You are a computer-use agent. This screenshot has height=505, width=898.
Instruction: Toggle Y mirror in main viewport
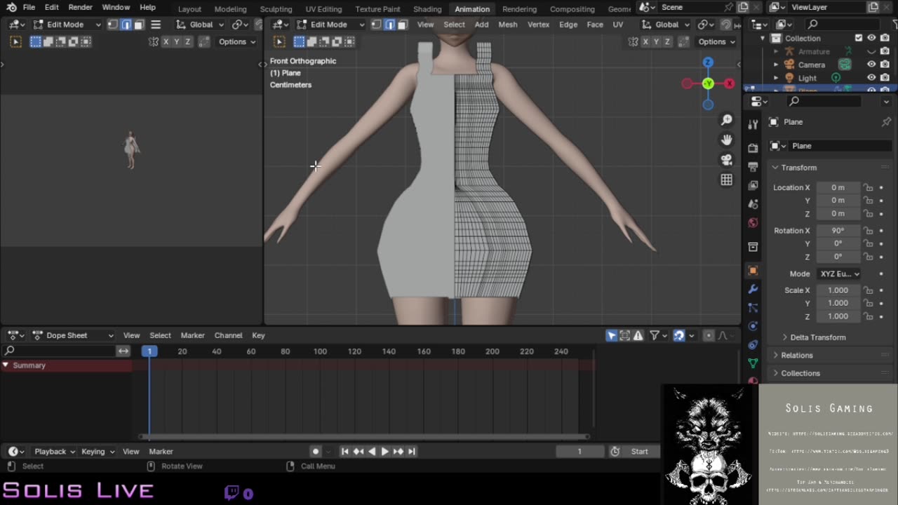(x=657, y=42)
